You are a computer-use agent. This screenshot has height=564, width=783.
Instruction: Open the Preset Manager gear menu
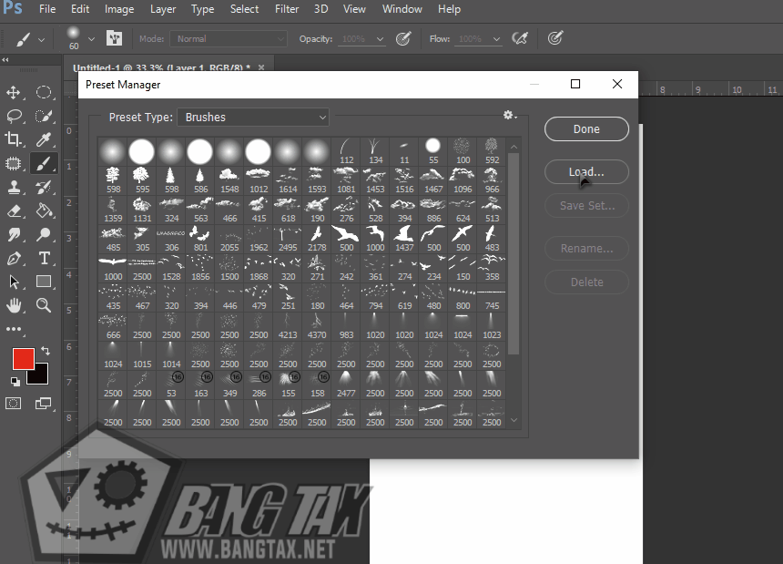click(509, 116)
